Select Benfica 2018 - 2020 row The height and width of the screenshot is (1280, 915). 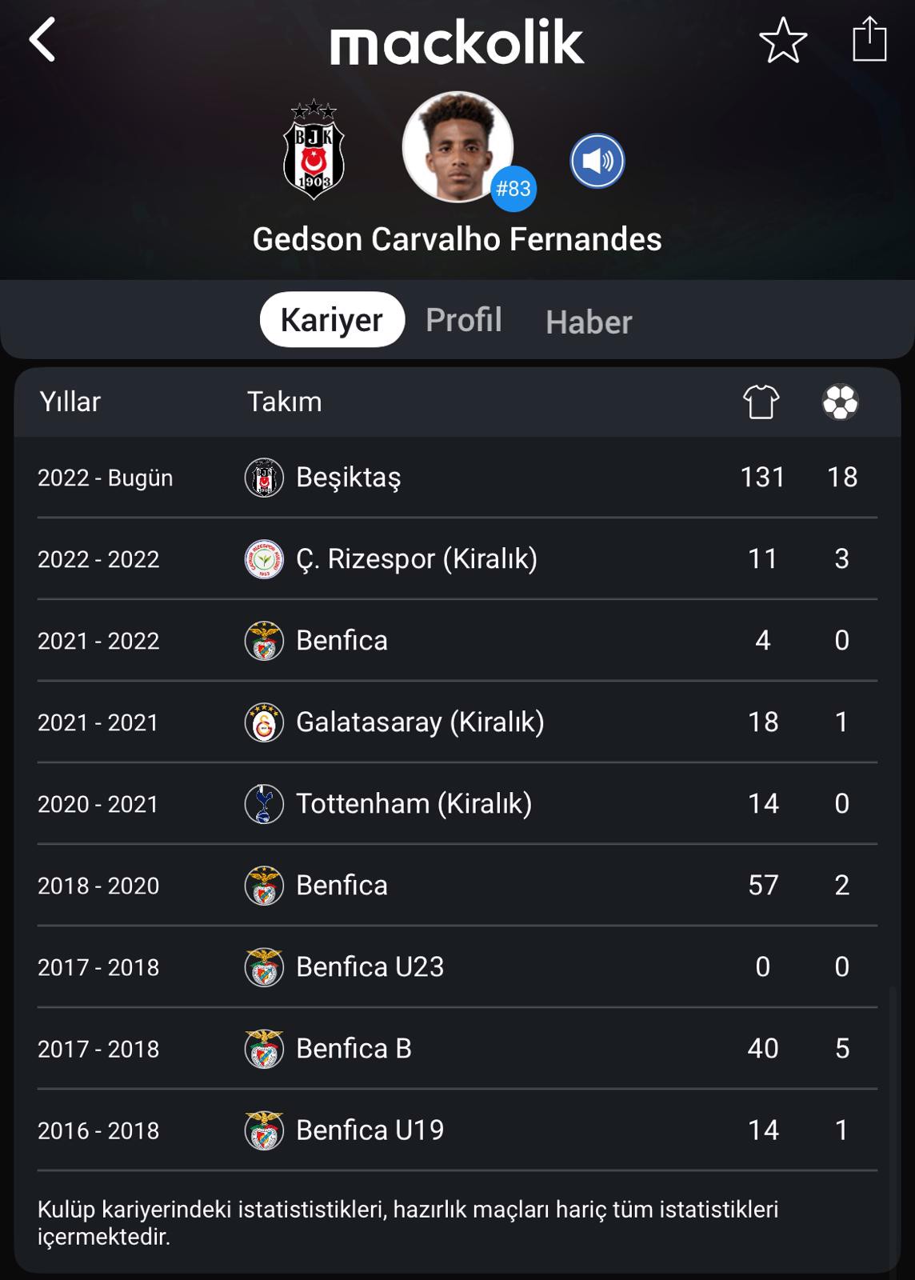[x=457, y=886]
